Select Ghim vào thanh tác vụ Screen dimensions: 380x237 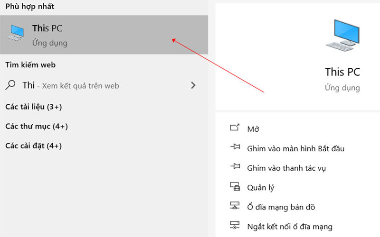(x=286, y=168)
